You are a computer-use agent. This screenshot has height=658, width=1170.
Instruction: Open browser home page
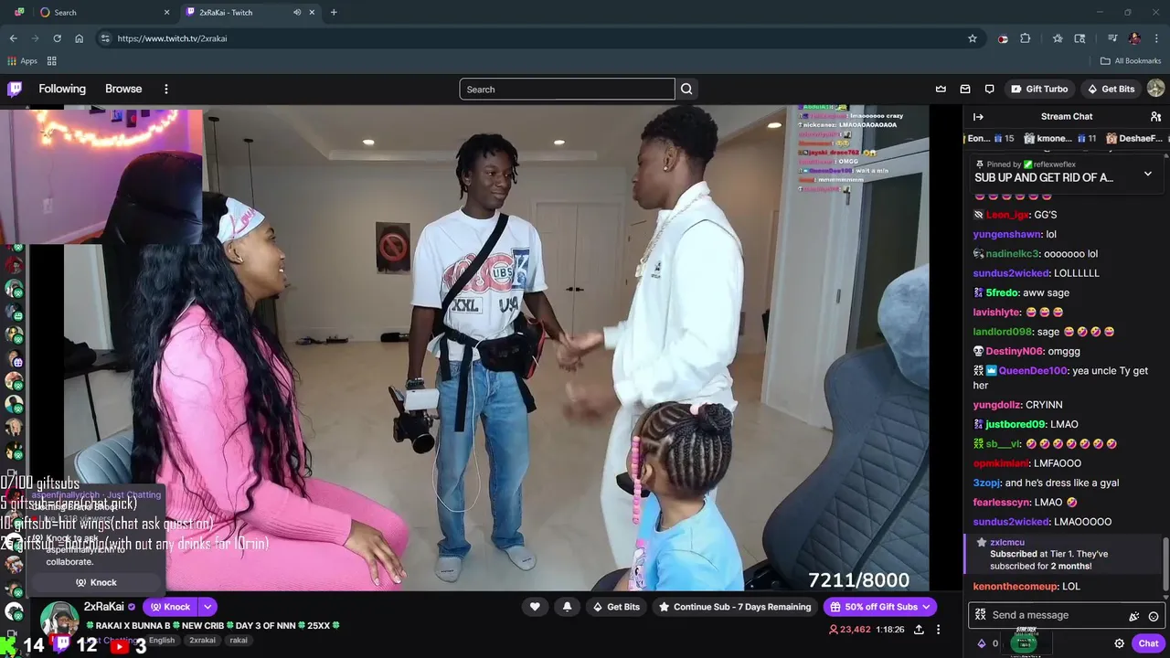pos(80,38)
